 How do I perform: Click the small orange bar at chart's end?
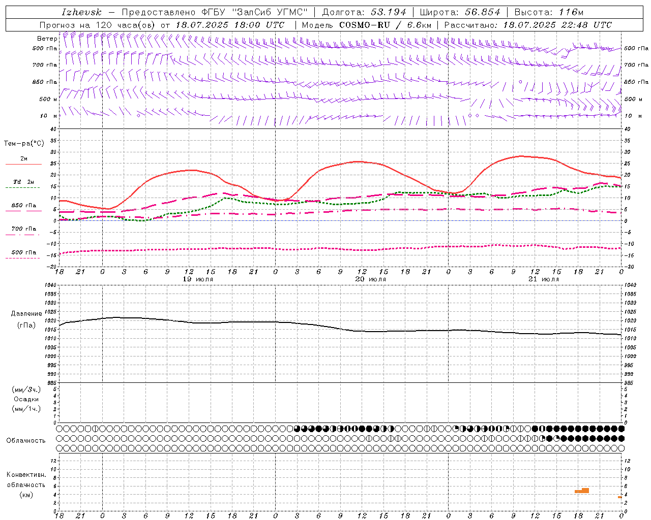click(x=620, y=497)
